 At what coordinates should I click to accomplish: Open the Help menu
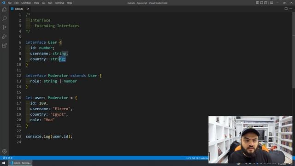pyautogui.click(x=70, y=3)
